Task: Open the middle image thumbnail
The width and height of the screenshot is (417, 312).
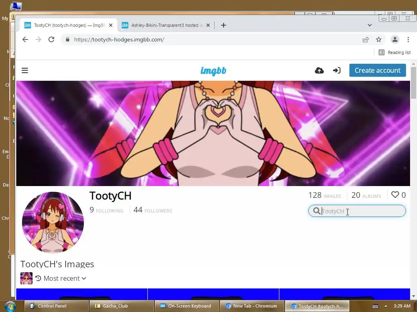Action: (x=213, y=294)
